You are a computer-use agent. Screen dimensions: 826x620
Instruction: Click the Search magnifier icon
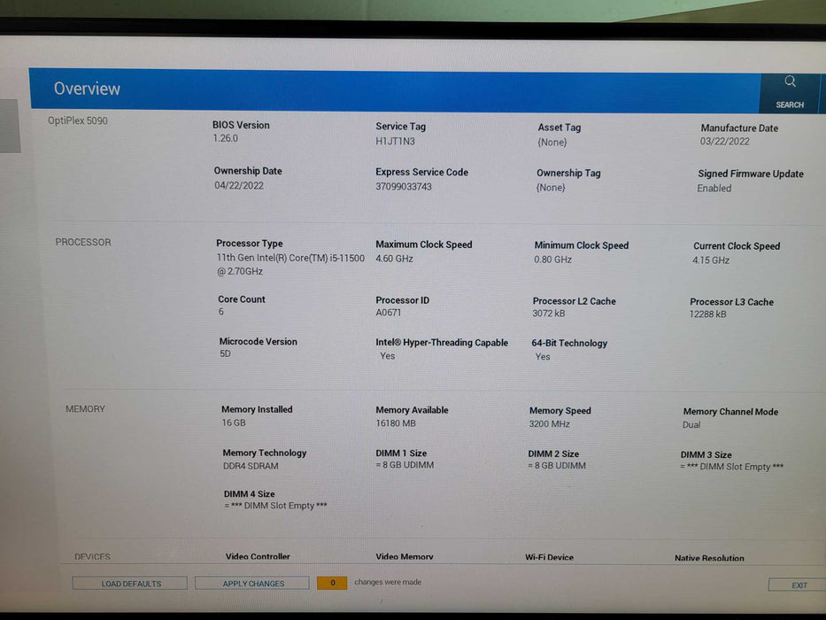pos(789,81)
